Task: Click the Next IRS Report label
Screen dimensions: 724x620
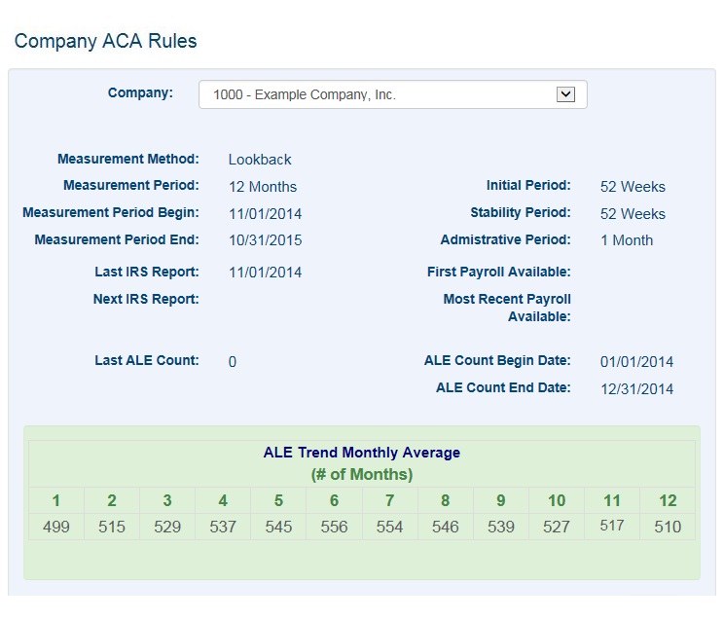Action: pyautogui.click(x=146, y=299)
